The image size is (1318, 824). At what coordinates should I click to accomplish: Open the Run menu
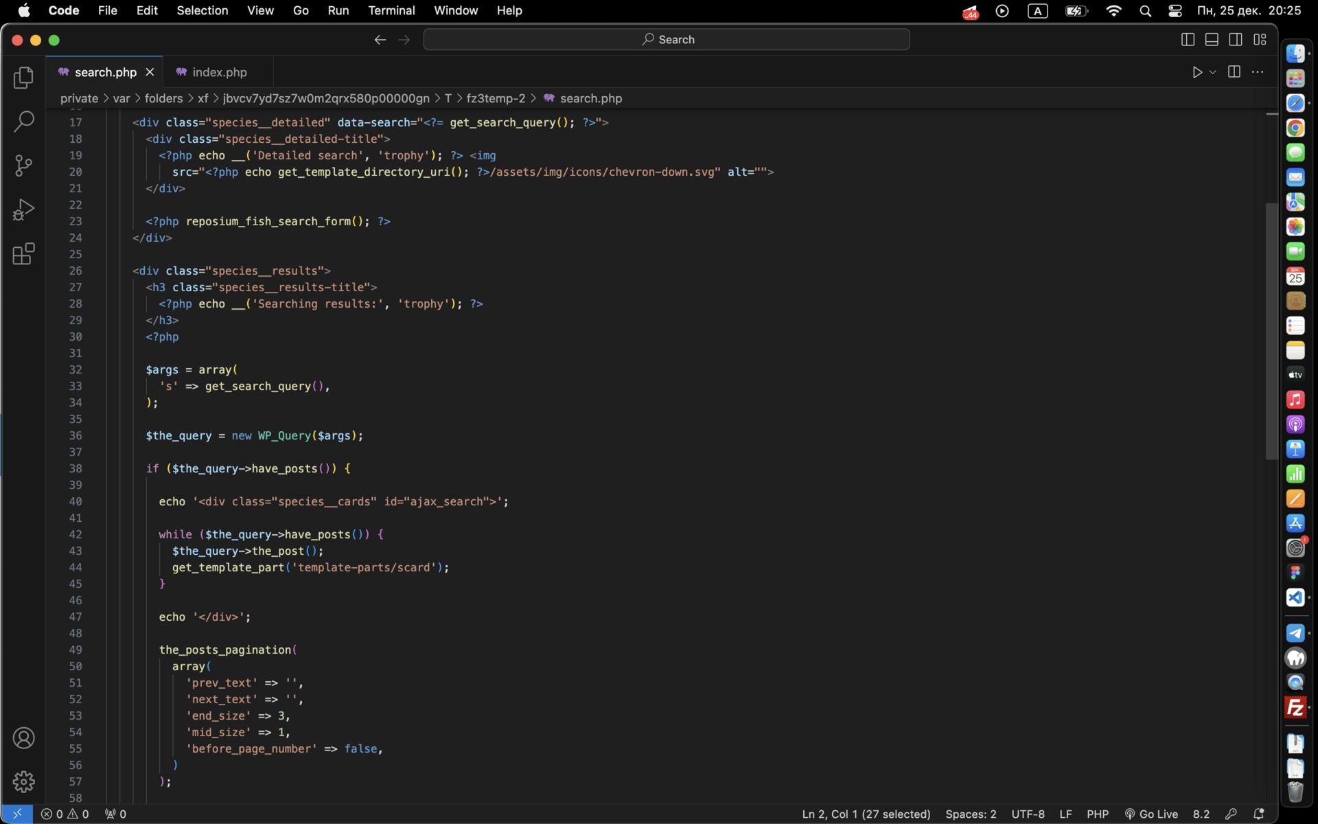point(338,10)
